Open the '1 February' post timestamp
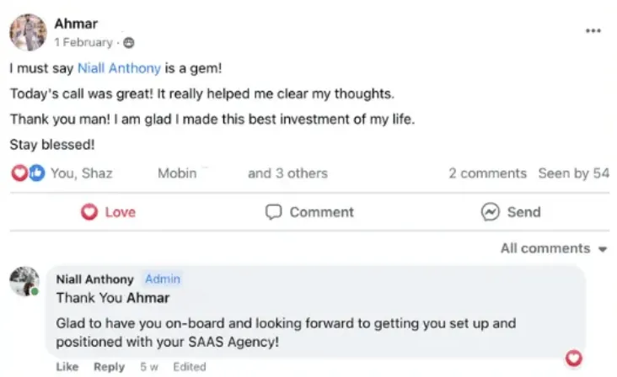617x377 pixels. [x=83, y=42]
